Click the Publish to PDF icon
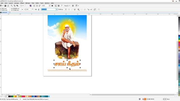This screenshot has height=101, width=180. (x=40, y=6)
